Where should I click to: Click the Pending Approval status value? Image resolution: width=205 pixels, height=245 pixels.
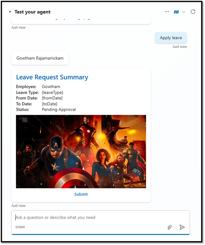59,110
